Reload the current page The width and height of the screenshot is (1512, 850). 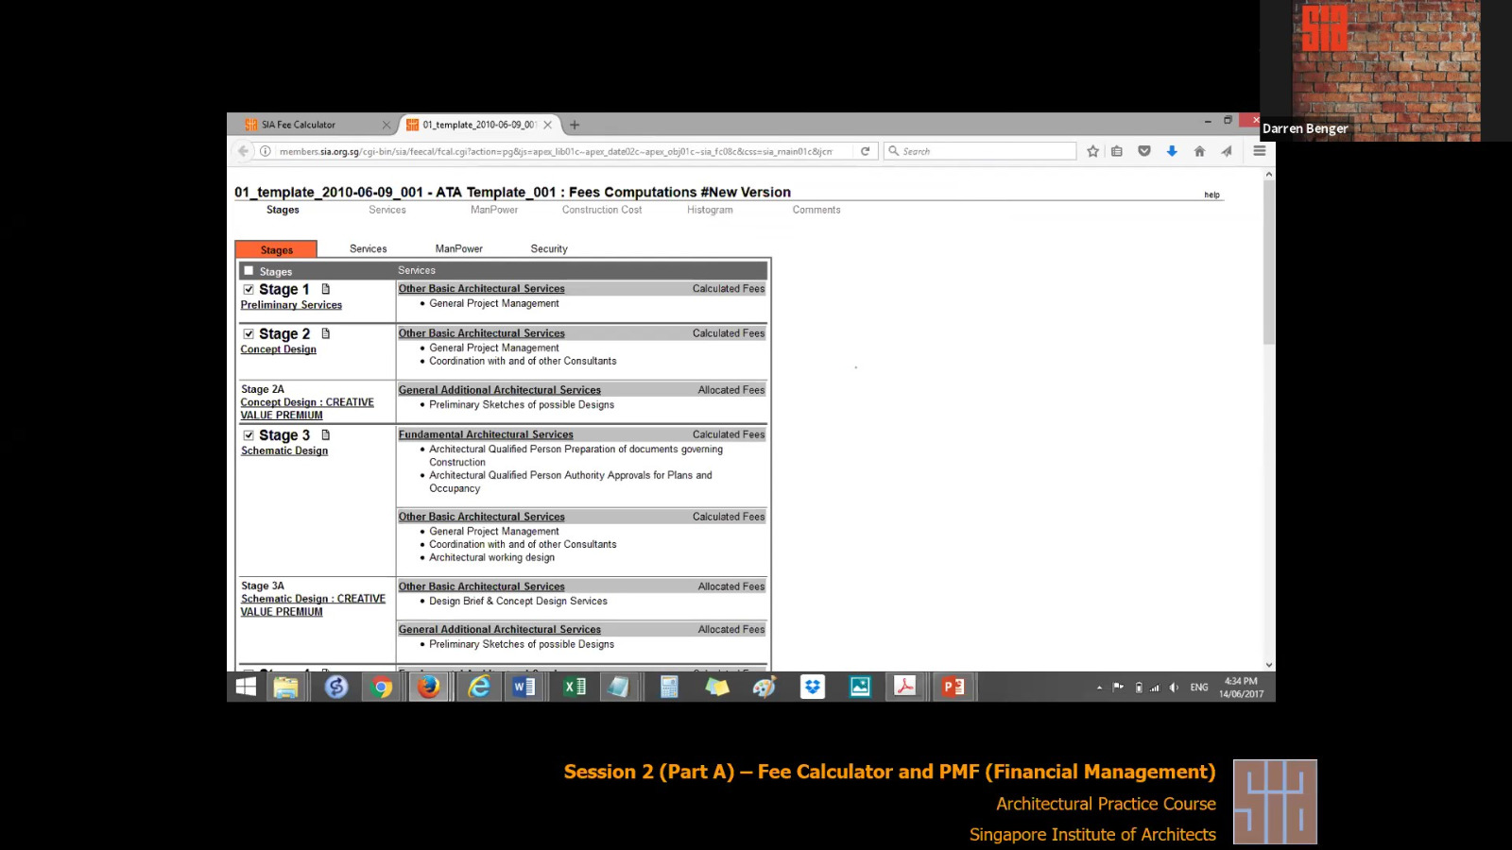pyautogui.click(x=865, y=151)
